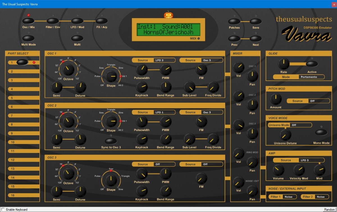Switch to the Filter / Env page
337x212 pixels.
tap(53, 21)
